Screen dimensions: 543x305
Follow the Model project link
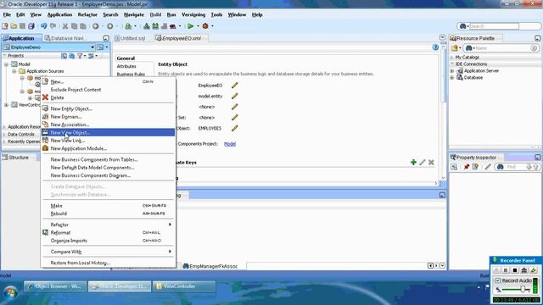click(x=230, y=144)
